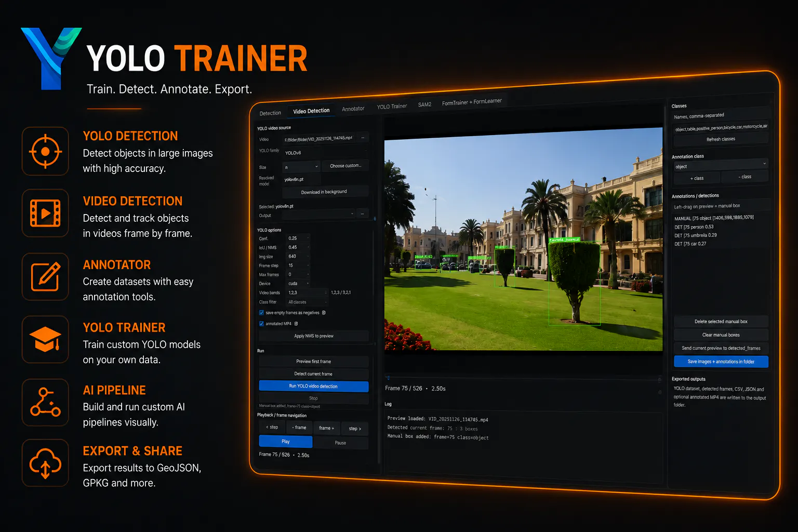Click the Refresh classes button
This screenshot has width=798, height=532.
[721, 139]
